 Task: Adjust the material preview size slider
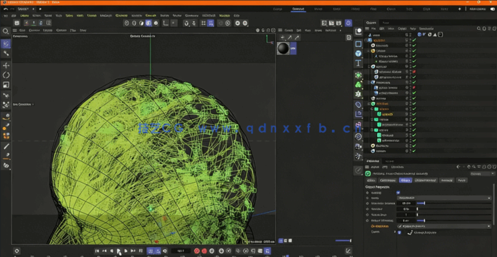click(343, 241)
